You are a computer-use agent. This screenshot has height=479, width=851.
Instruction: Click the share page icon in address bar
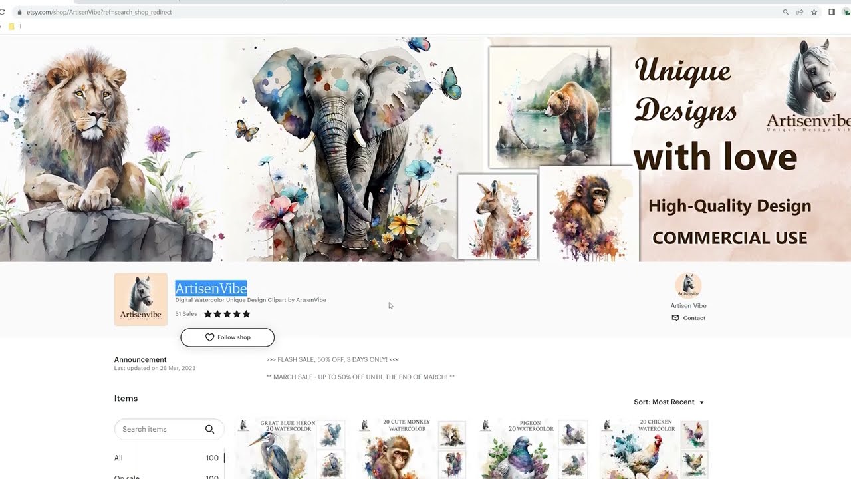(800, 12)
